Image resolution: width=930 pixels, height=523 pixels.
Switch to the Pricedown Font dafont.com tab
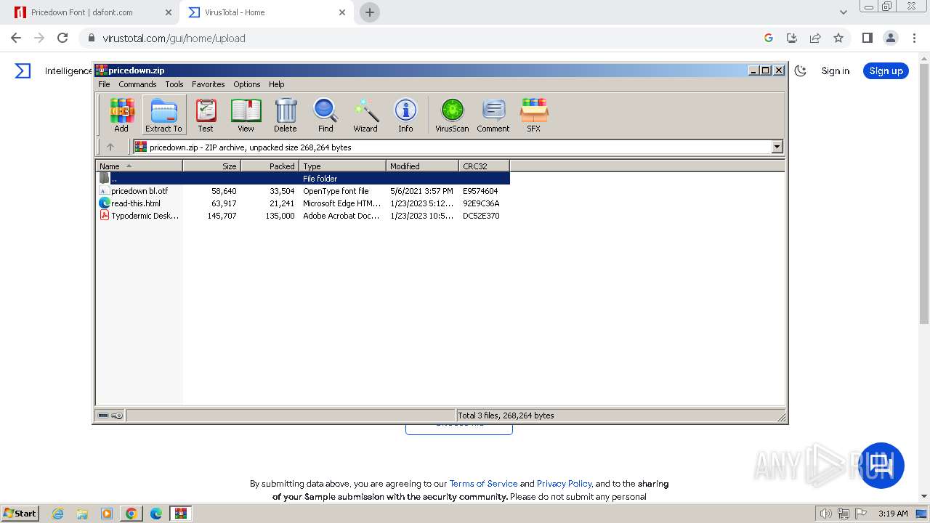(92, 12)
